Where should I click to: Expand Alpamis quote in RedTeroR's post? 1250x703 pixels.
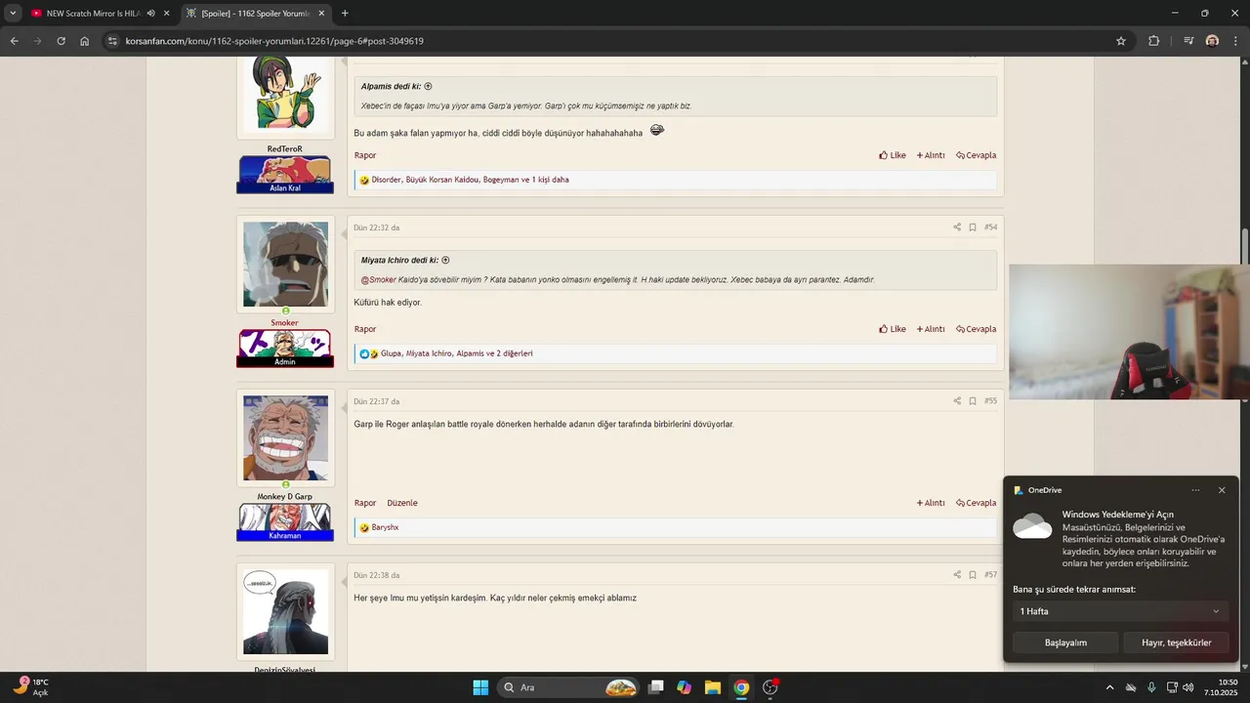tap(428, 87)
